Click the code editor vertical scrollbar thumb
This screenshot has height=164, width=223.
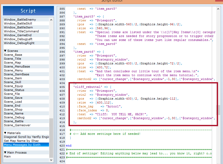click(x=218, y=110)
